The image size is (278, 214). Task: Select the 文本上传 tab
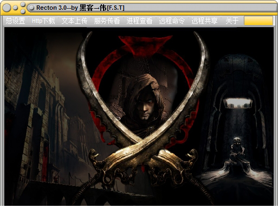tap(74, 21)
